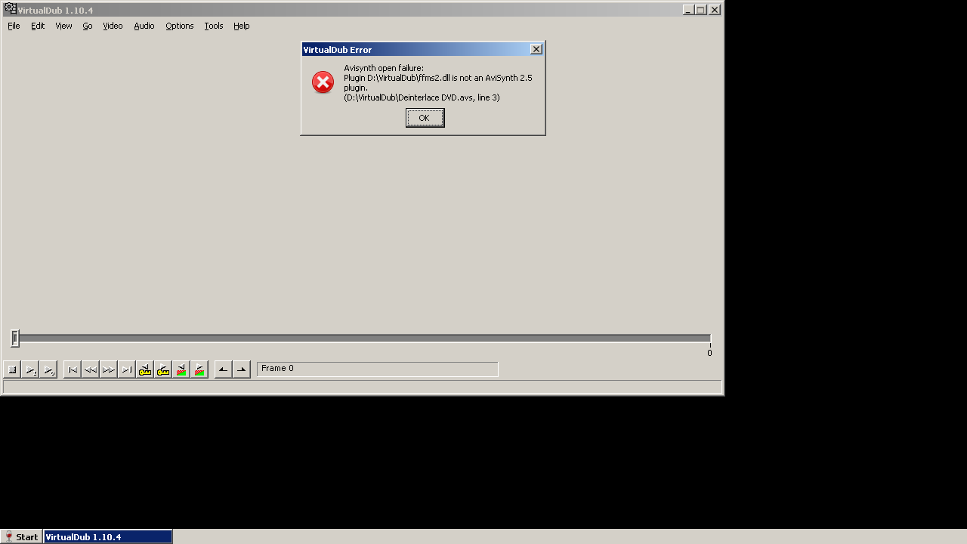Set selection start mark-in
The height and width of the screenshot is (544, 967).
tap(223, 369)
